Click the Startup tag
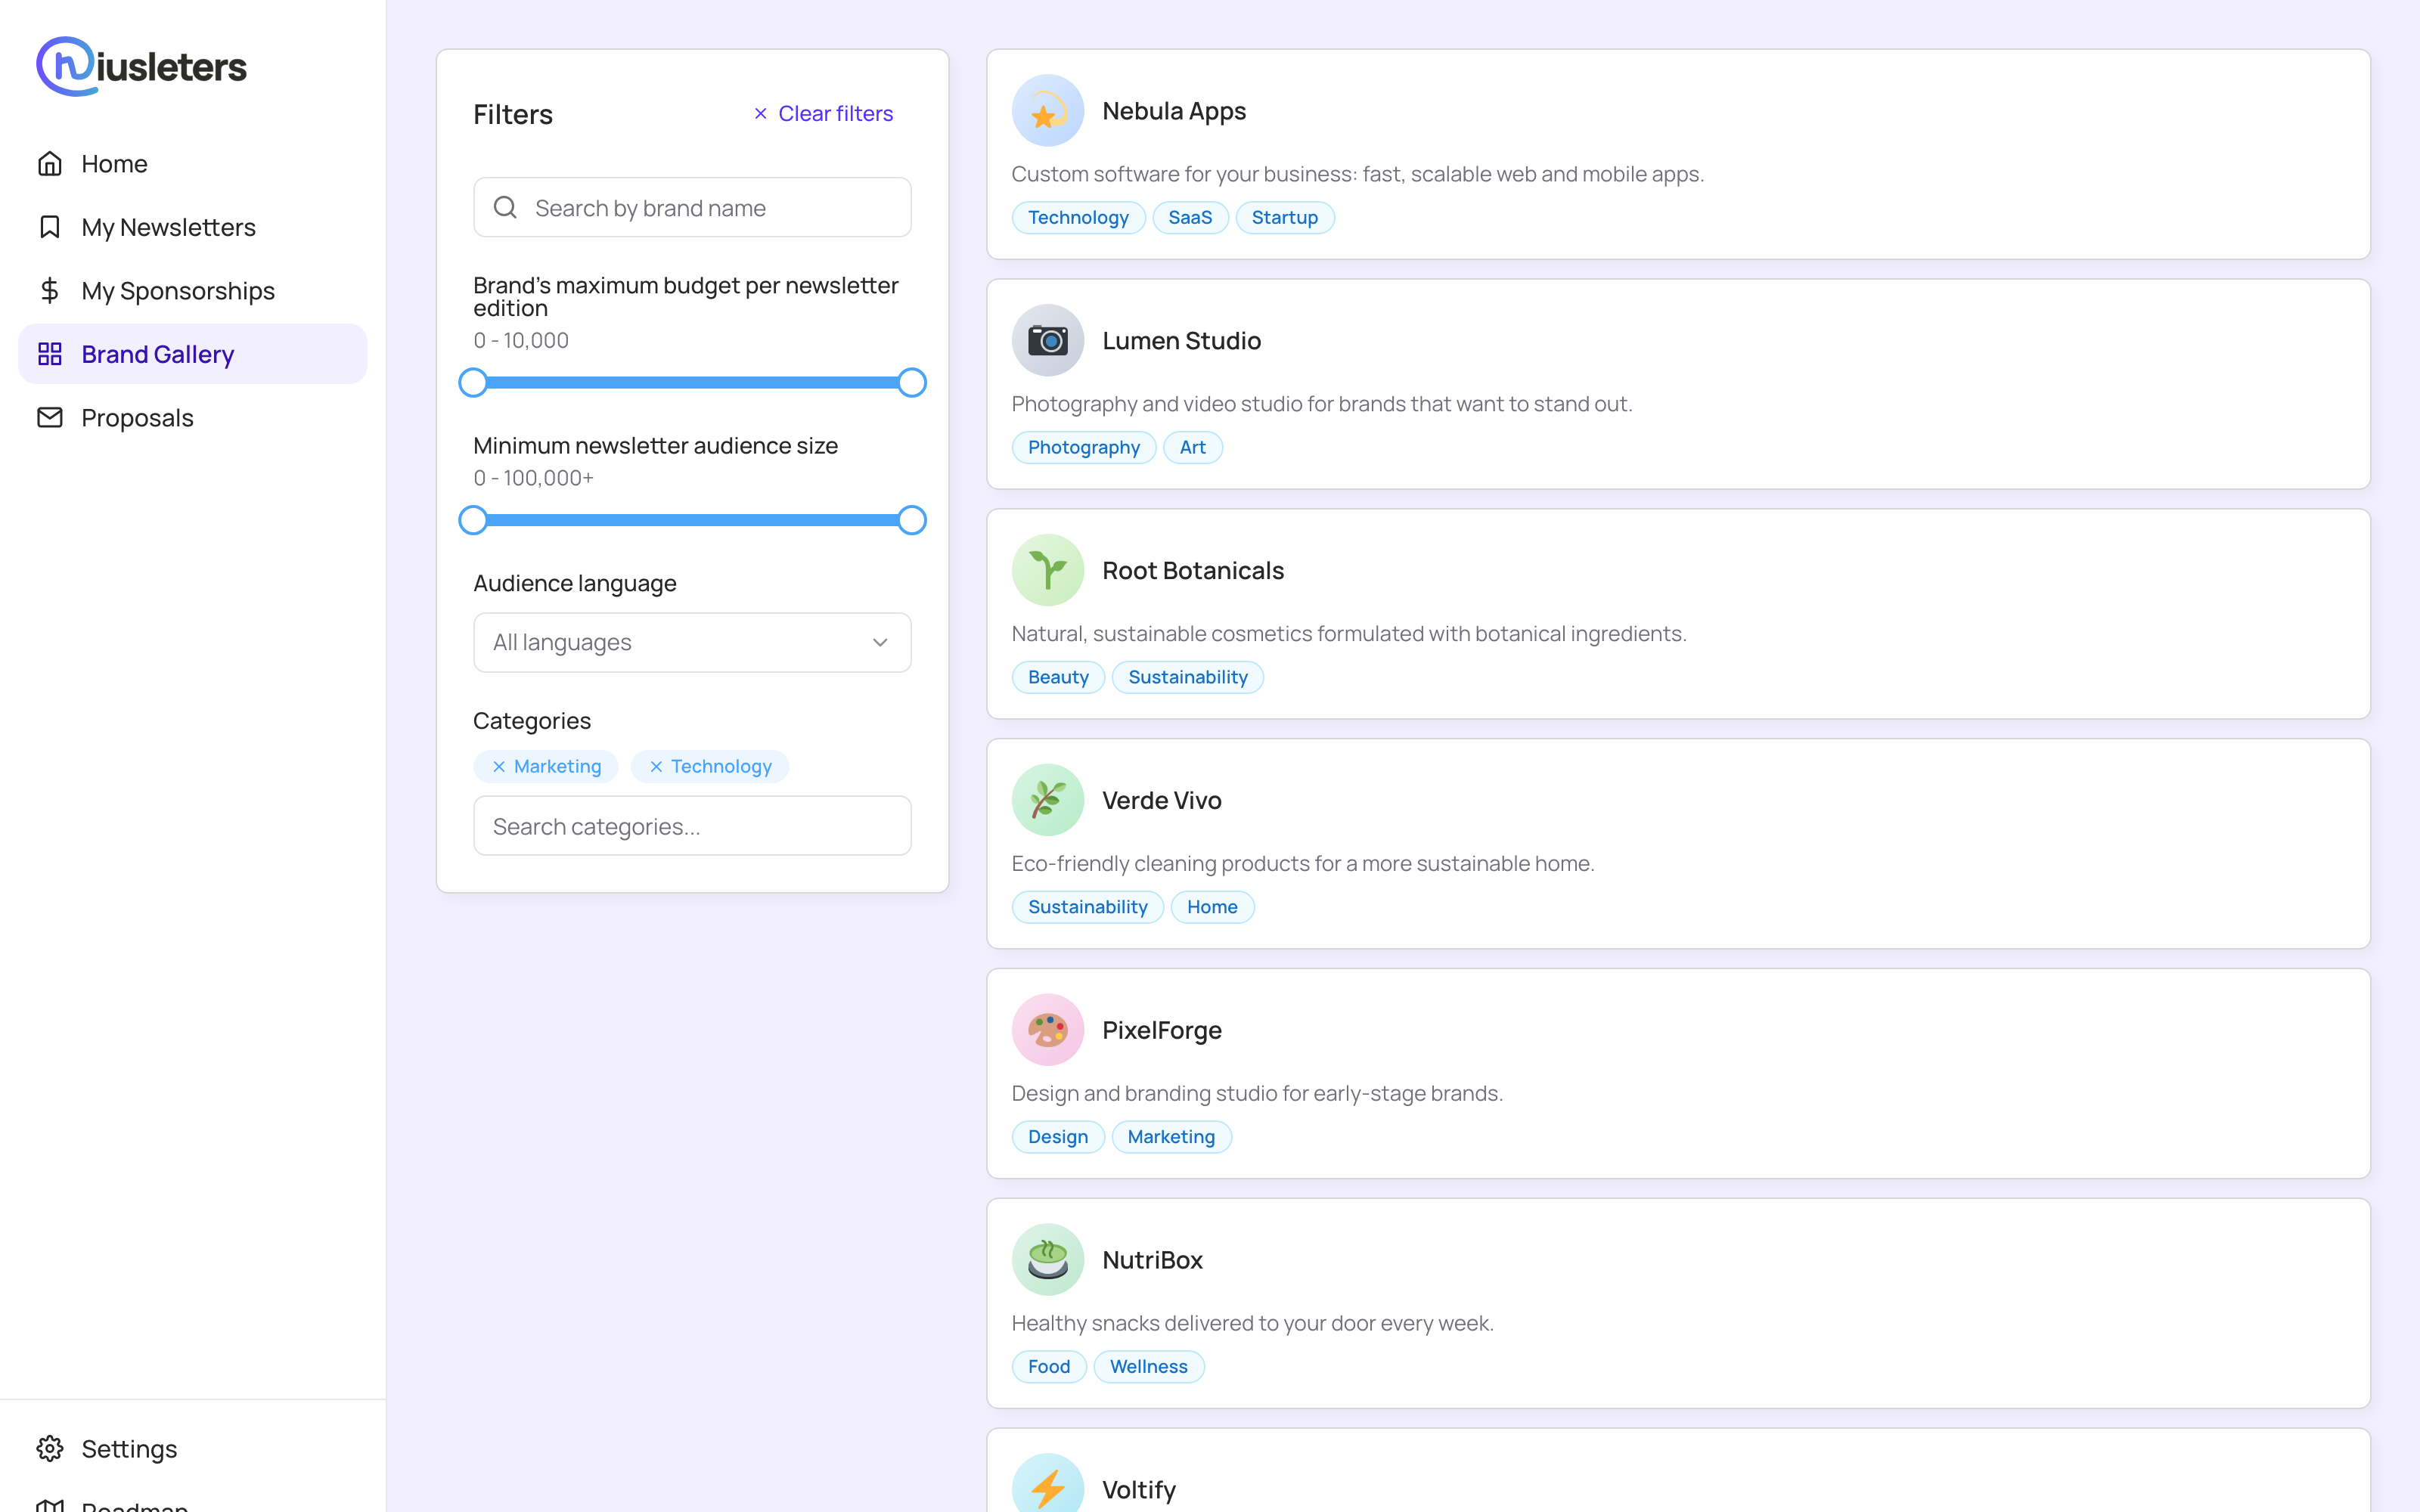Image resolution: width=2420 pixels, height=1512 pixels. point(1284,217)
